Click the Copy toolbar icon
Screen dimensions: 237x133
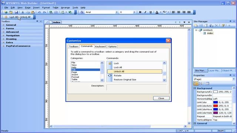[28, 12]
